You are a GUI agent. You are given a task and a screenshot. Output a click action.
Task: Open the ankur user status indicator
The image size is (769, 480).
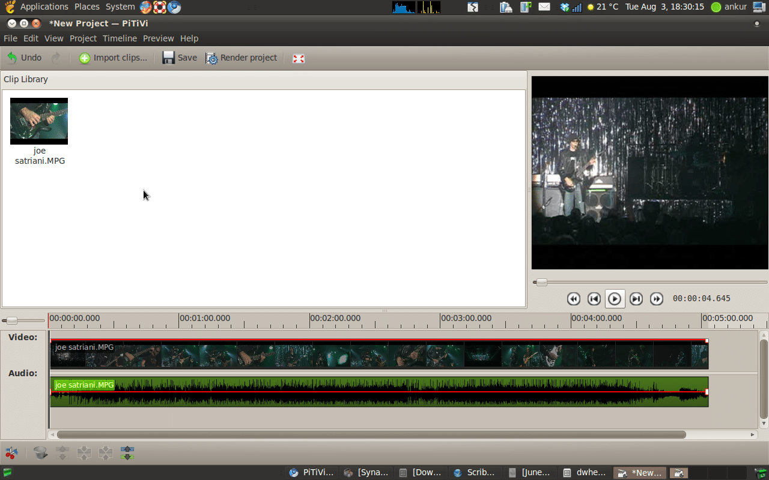(x=729, y=7)
